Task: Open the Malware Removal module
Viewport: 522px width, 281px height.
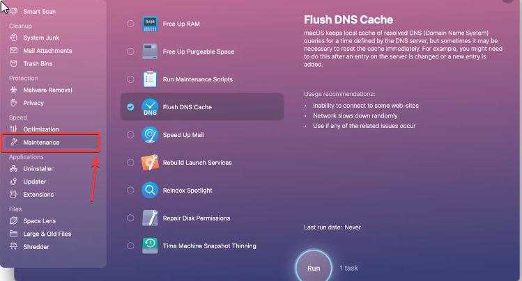Action: pyautogui.click(x=47, y=90)
